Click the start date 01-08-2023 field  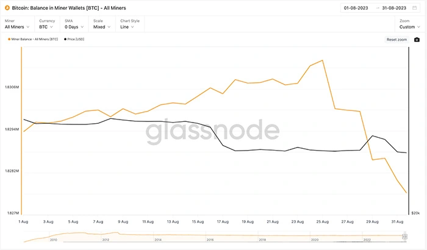click(356, 8)
